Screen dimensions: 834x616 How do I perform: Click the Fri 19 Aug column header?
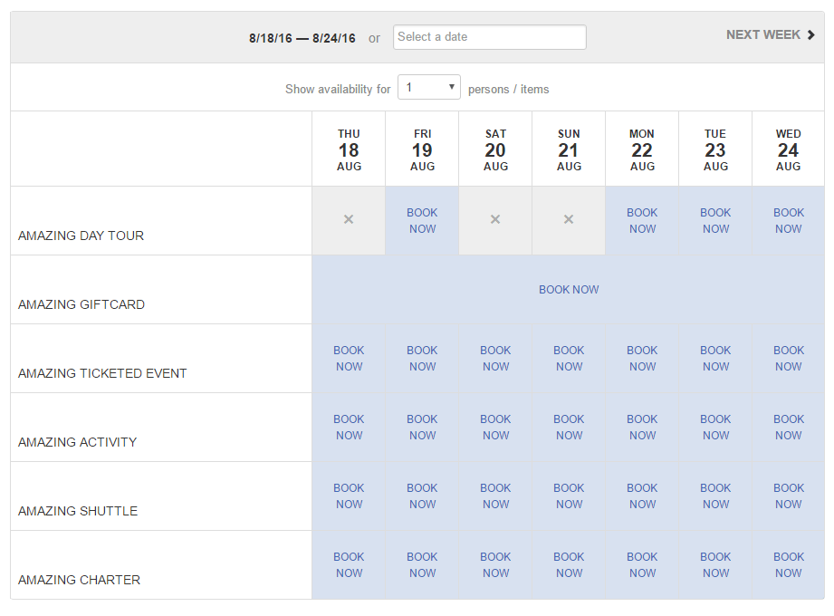click(422, 150)
